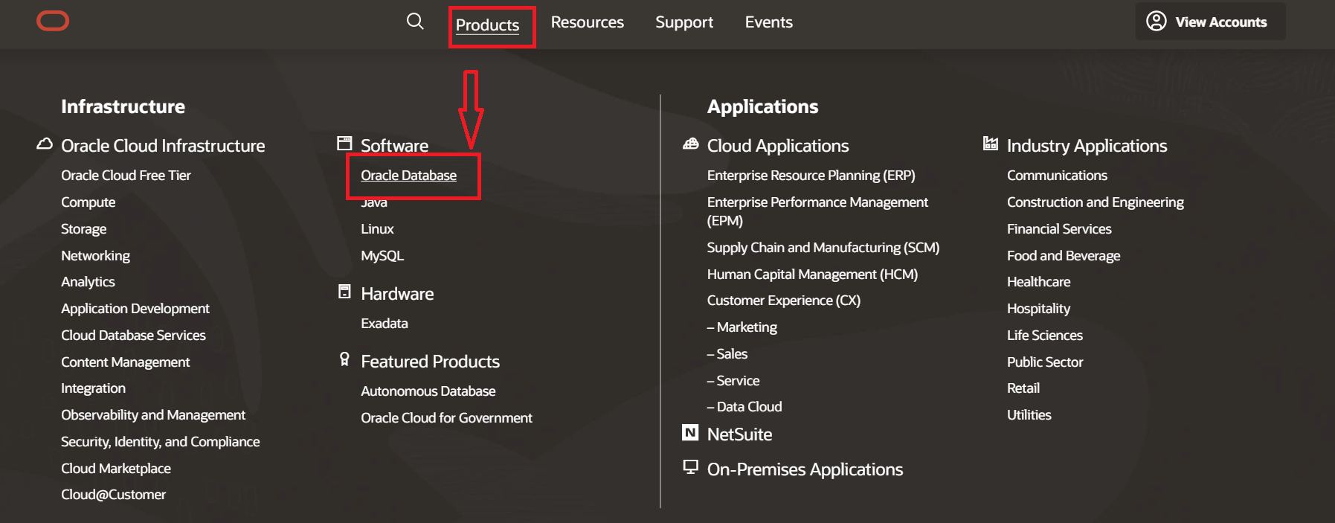Click the account avatar icon
This screenshot has width=1335, height=523.
point(1156,21)
